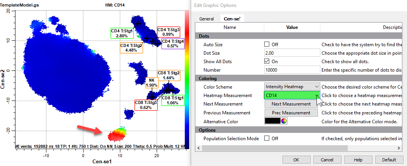Select the Cen-se' tab
Viewport: 407px width, 166px height.
232,18
